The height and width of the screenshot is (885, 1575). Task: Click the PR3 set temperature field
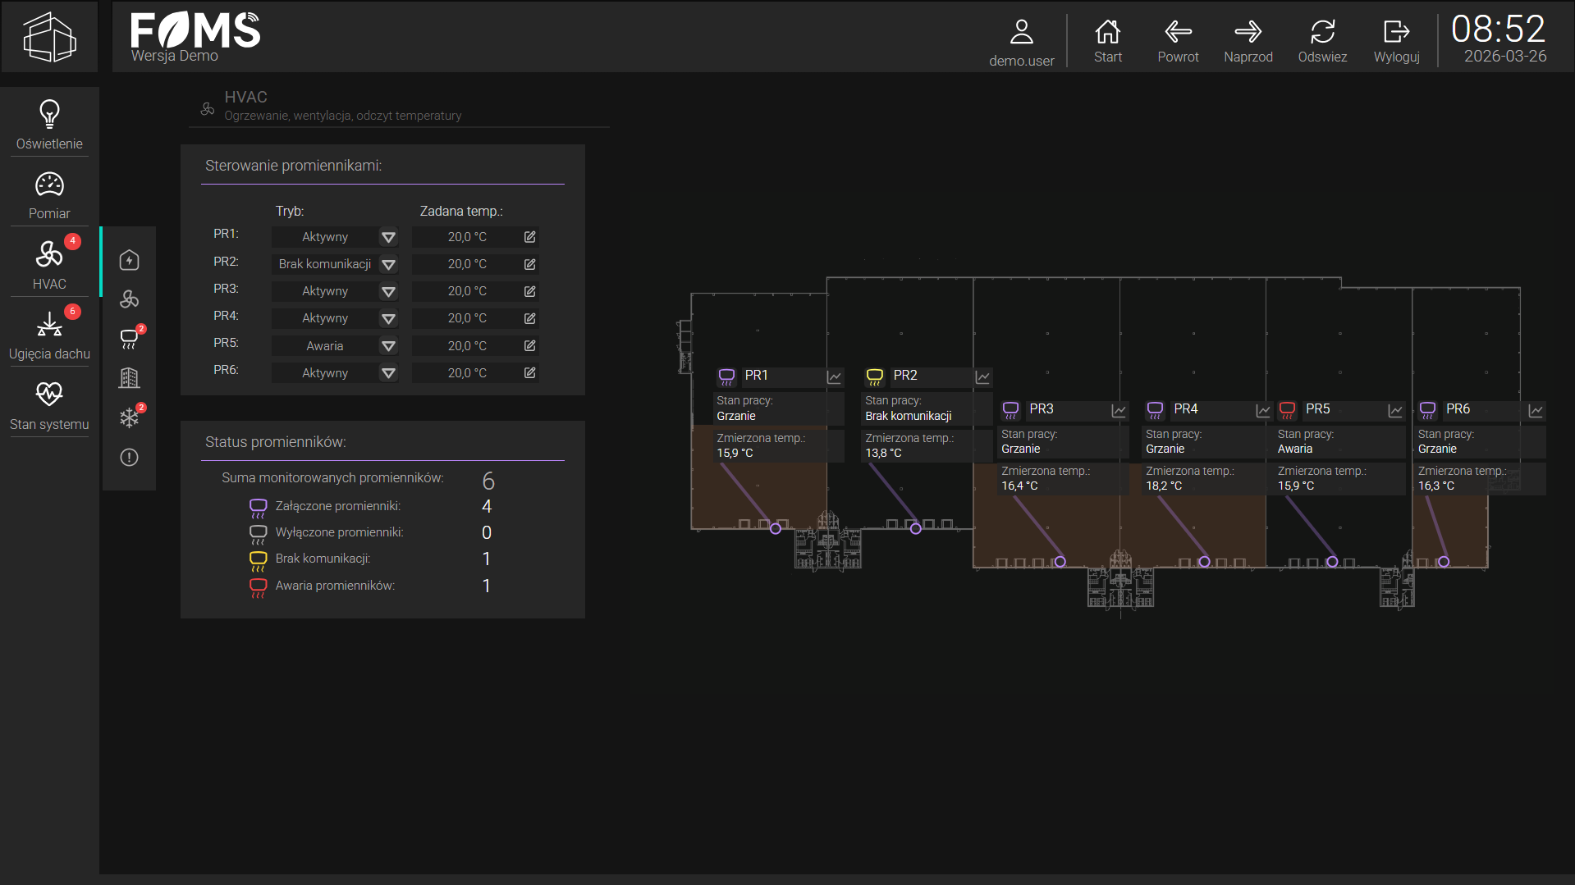click(x=467, y=291)
